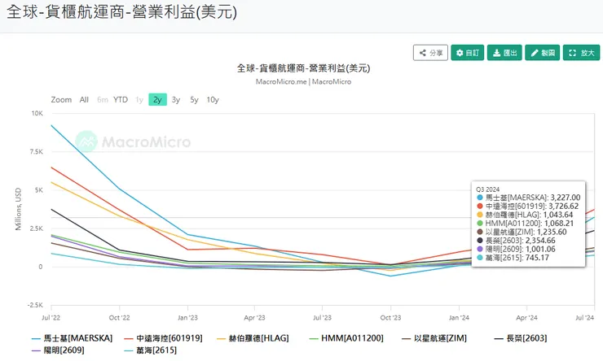Image resolution: width=603 pixels, height=361 pixels.
Task: Click the Jan '24 x-axis label
Action: tap(459, 318)
